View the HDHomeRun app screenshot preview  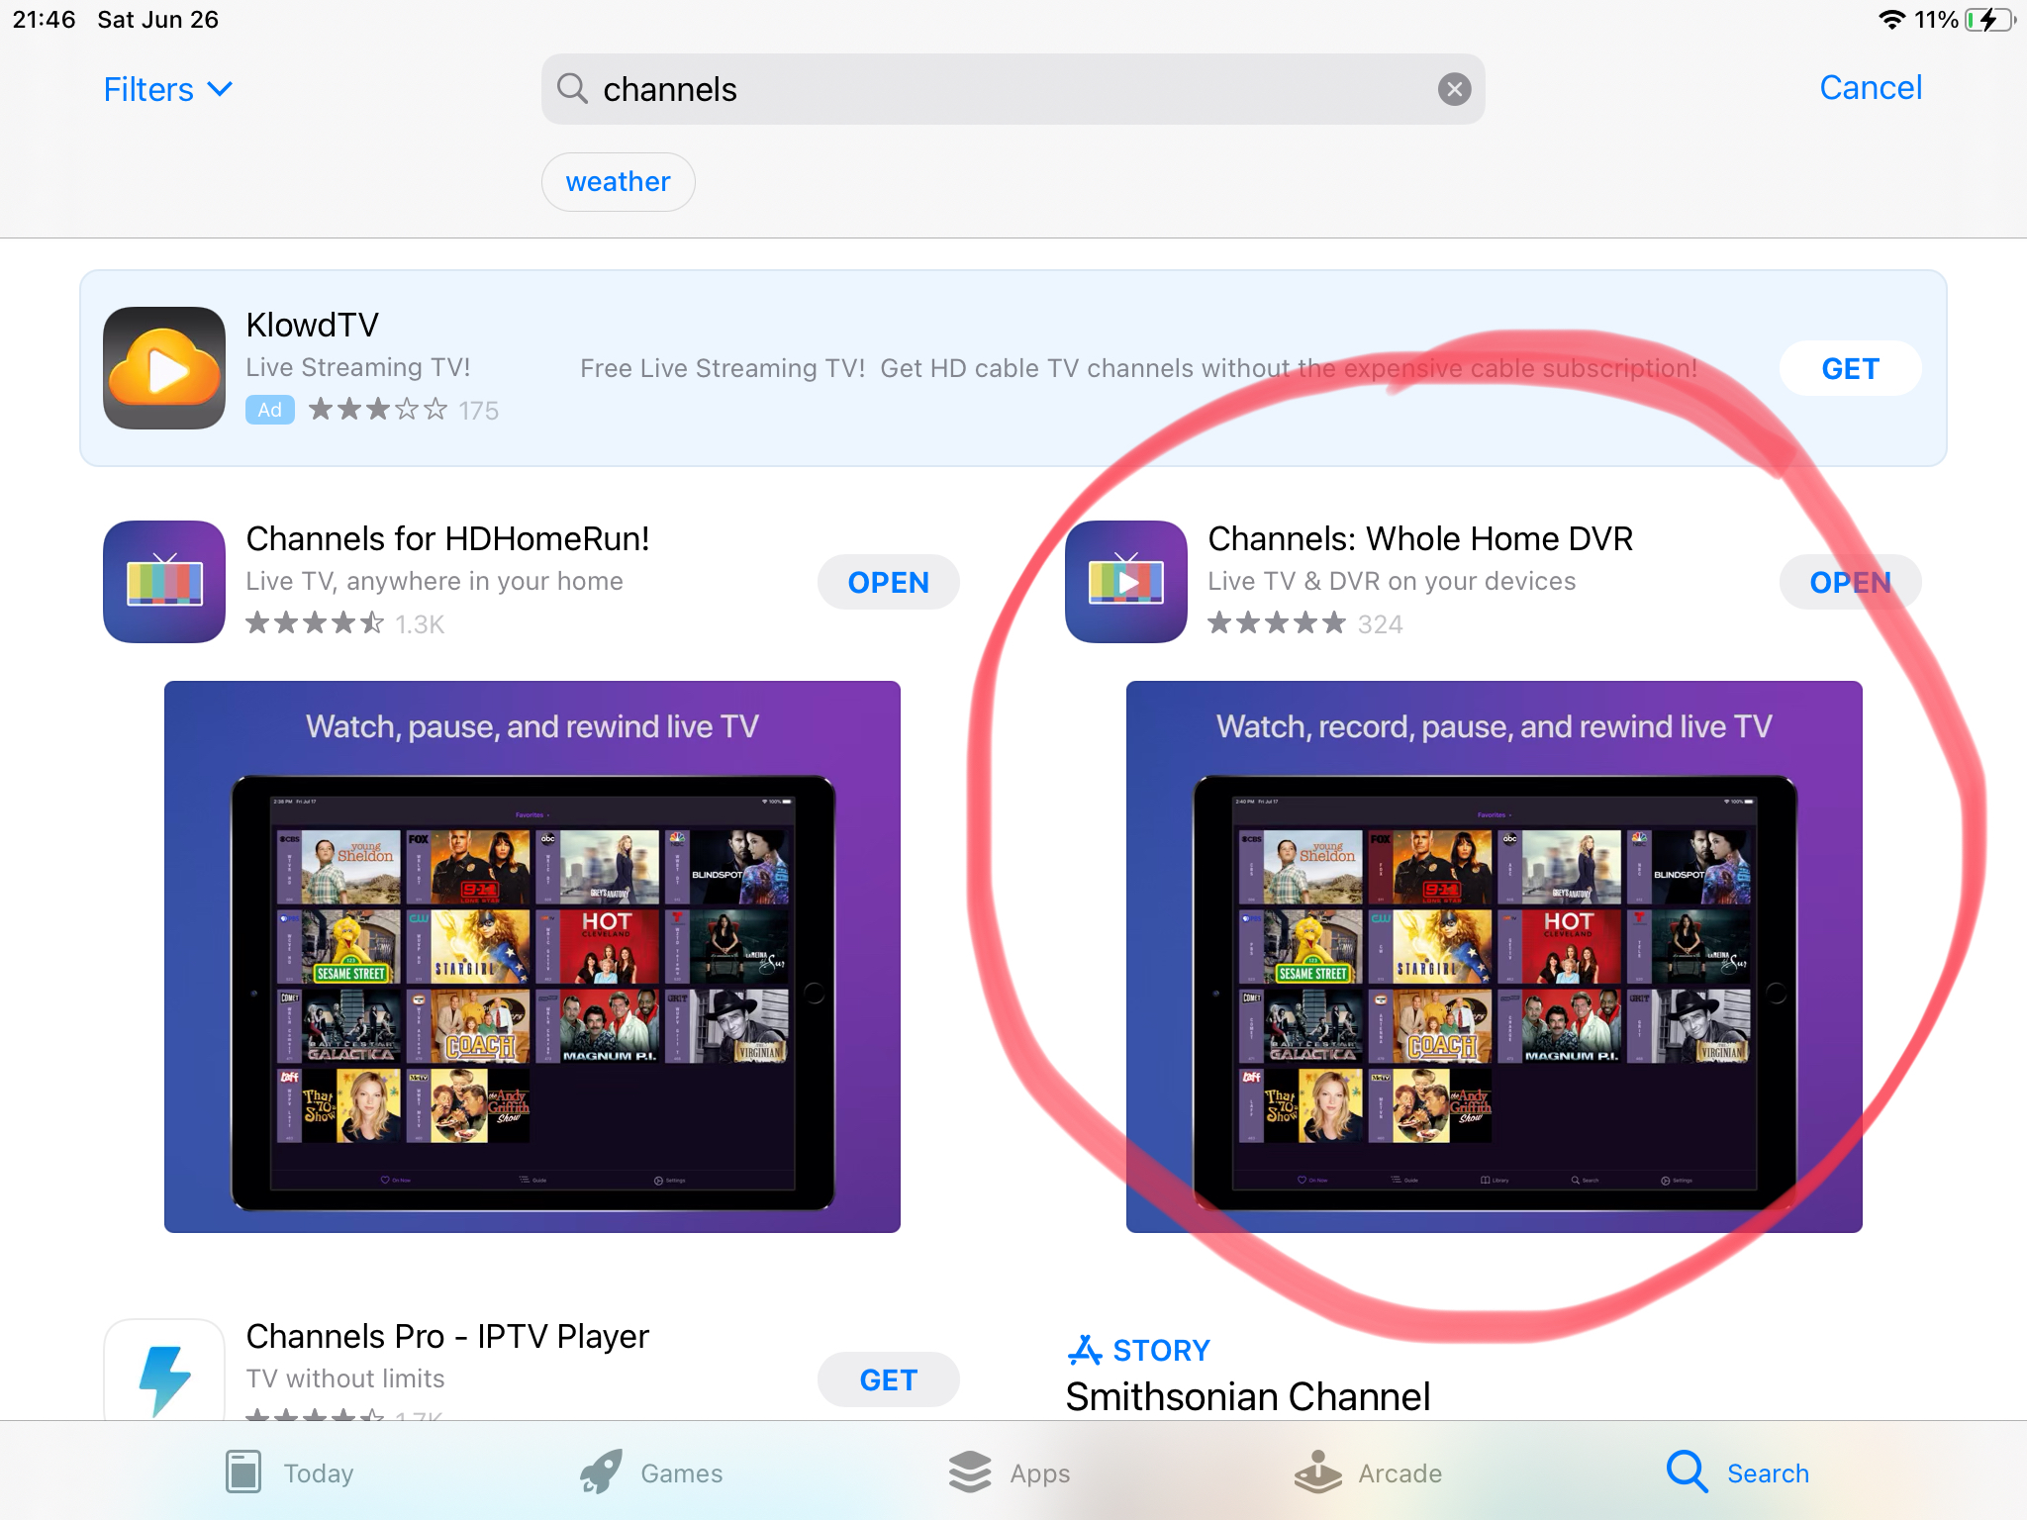pyautogui.click(x=532, y=956)
